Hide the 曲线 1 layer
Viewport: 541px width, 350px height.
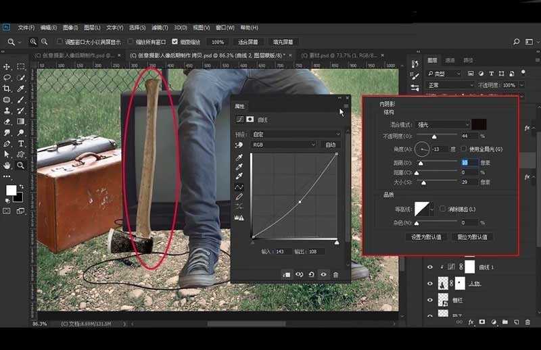[x=430, y=267]
